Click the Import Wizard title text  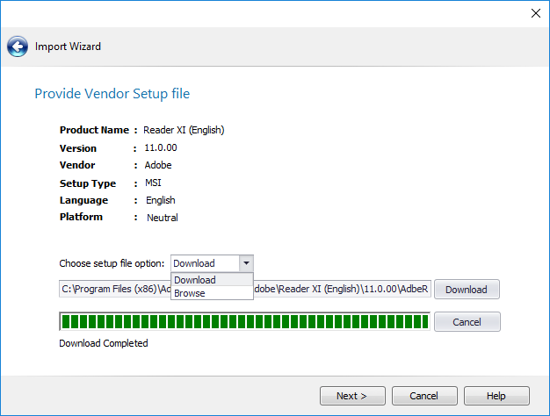[68, 47]
